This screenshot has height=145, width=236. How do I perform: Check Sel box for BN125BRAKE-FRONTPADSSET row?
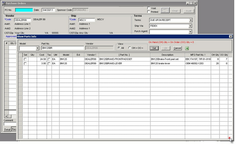click(25, 59)
